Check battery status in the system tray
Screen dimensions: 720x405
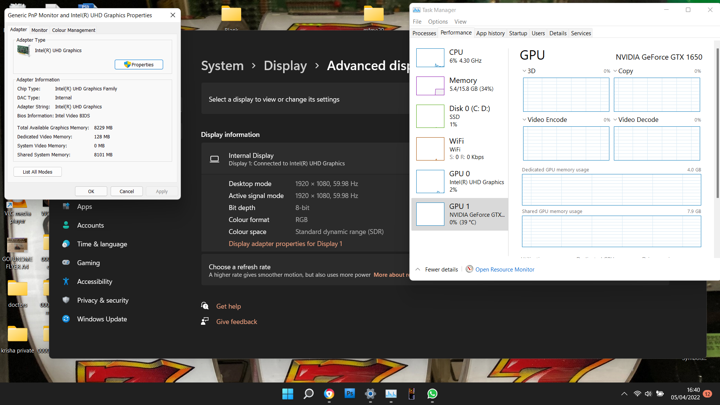point(660,394)
